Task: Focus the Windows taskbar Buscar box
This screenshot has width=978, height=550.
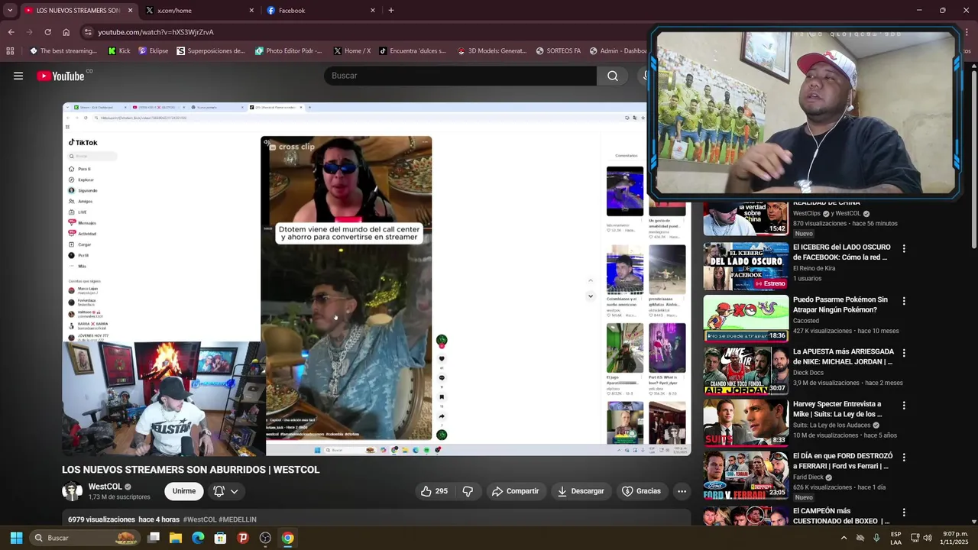Action: click(x=86, y=538)
